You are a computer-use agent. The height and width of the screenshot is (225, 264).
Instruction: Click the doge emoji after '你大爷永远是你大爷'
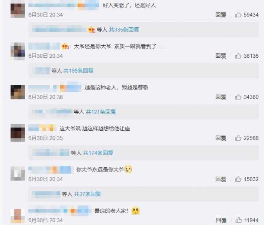pos(128,170)
